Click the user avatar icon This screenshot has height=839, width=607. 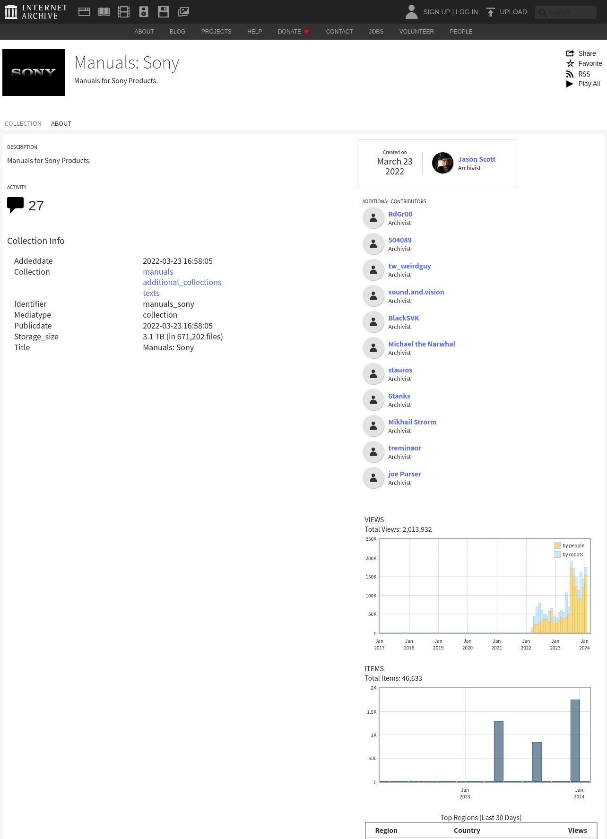tap(412, 12)
